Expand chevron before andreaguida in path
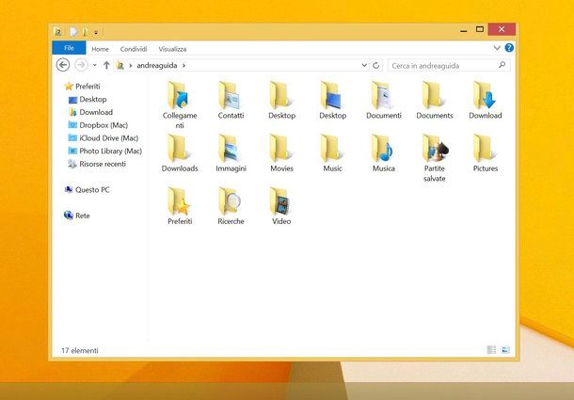 click(130, 66)
